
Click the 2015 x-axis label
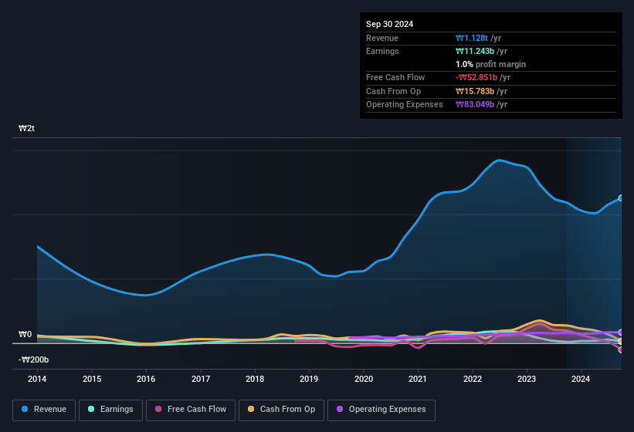coord(92,379)
